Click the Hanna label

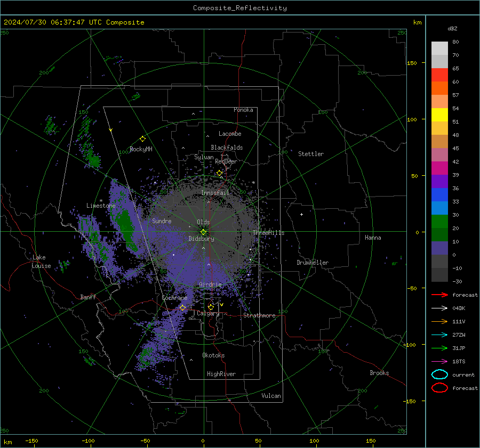click(373, 238)
